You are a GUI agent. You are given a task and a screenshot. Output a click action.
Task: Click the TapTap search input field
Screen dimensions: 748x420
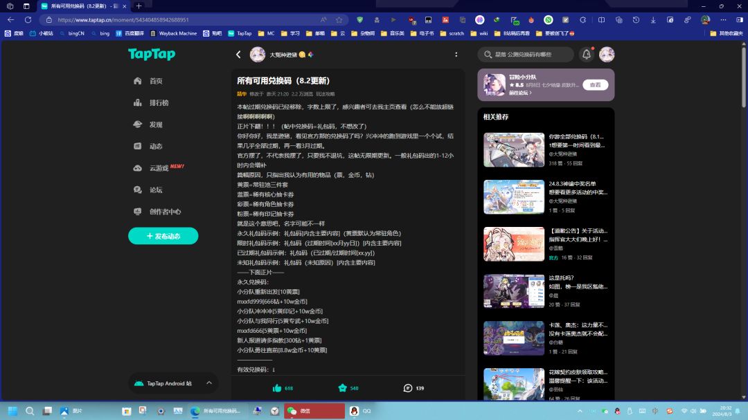click(x=526, y=55)
